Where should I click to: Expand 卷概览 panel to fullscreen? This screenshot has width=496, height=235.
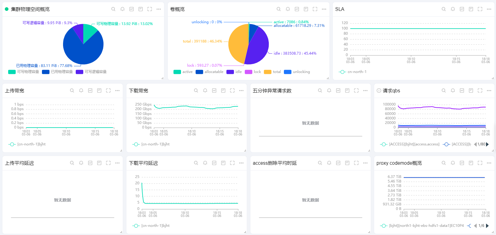click(315, 9)
